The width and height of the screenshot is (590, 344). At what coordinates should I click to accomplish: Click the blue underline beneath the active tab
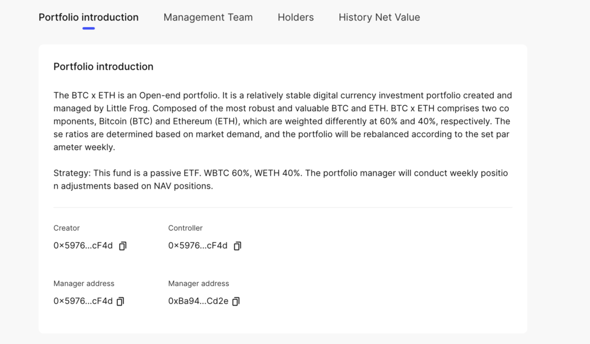(89, 28)
